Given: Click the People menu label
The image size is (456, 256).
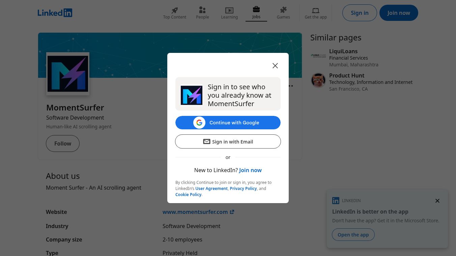Looking at the screenshot, I should click(202, 17).
